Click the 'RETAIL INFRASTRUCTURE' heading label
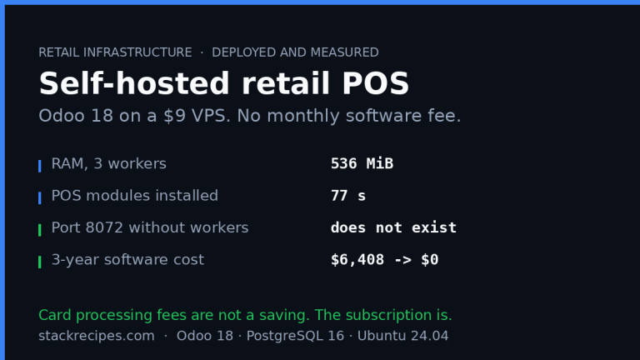 (x=115, y=52)
